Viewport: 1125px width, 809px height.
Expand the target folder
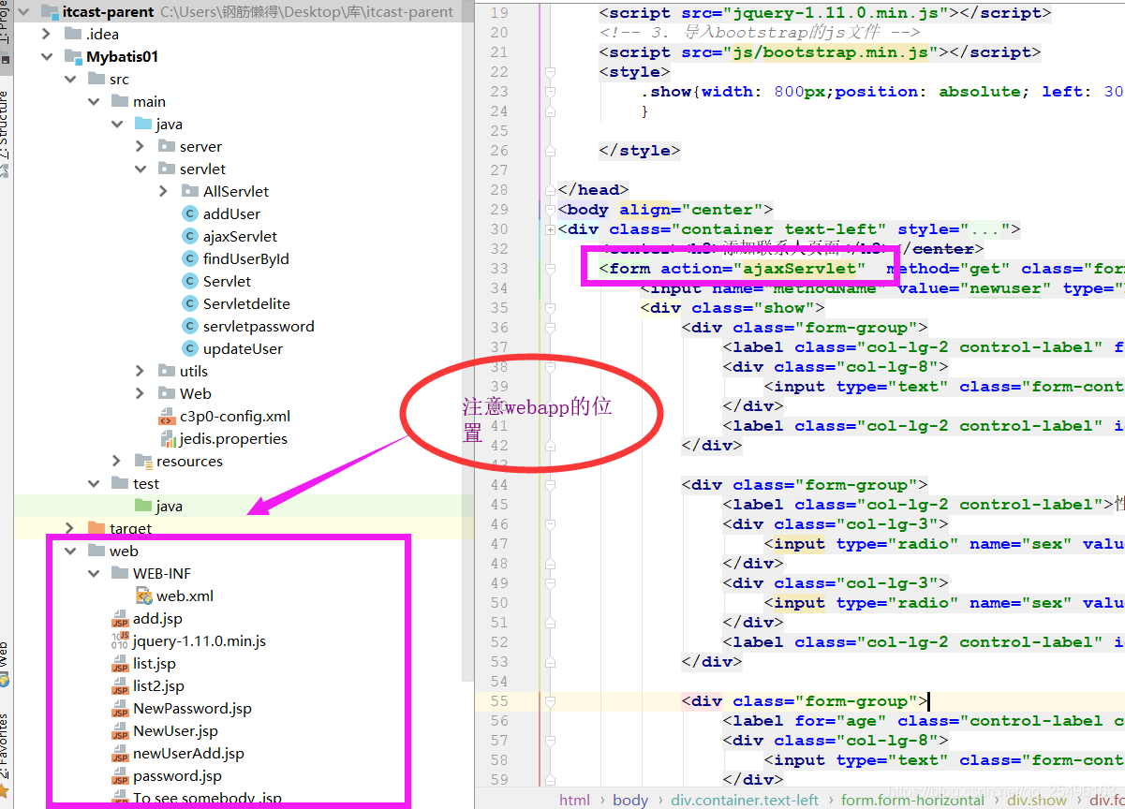pos(70,528)
